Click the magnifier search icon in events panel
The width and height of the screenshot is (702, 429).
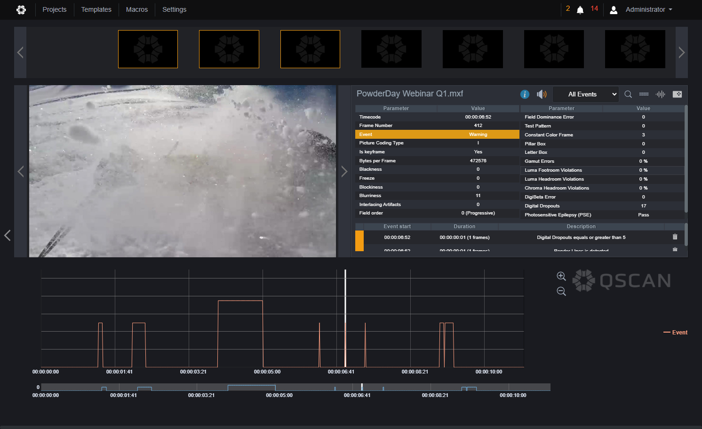click(628, 94)
